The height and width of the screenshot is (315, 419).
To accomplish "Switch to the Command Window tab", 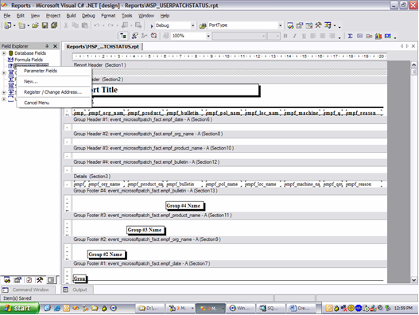I will pyautogui.click(x=28, y=290).
